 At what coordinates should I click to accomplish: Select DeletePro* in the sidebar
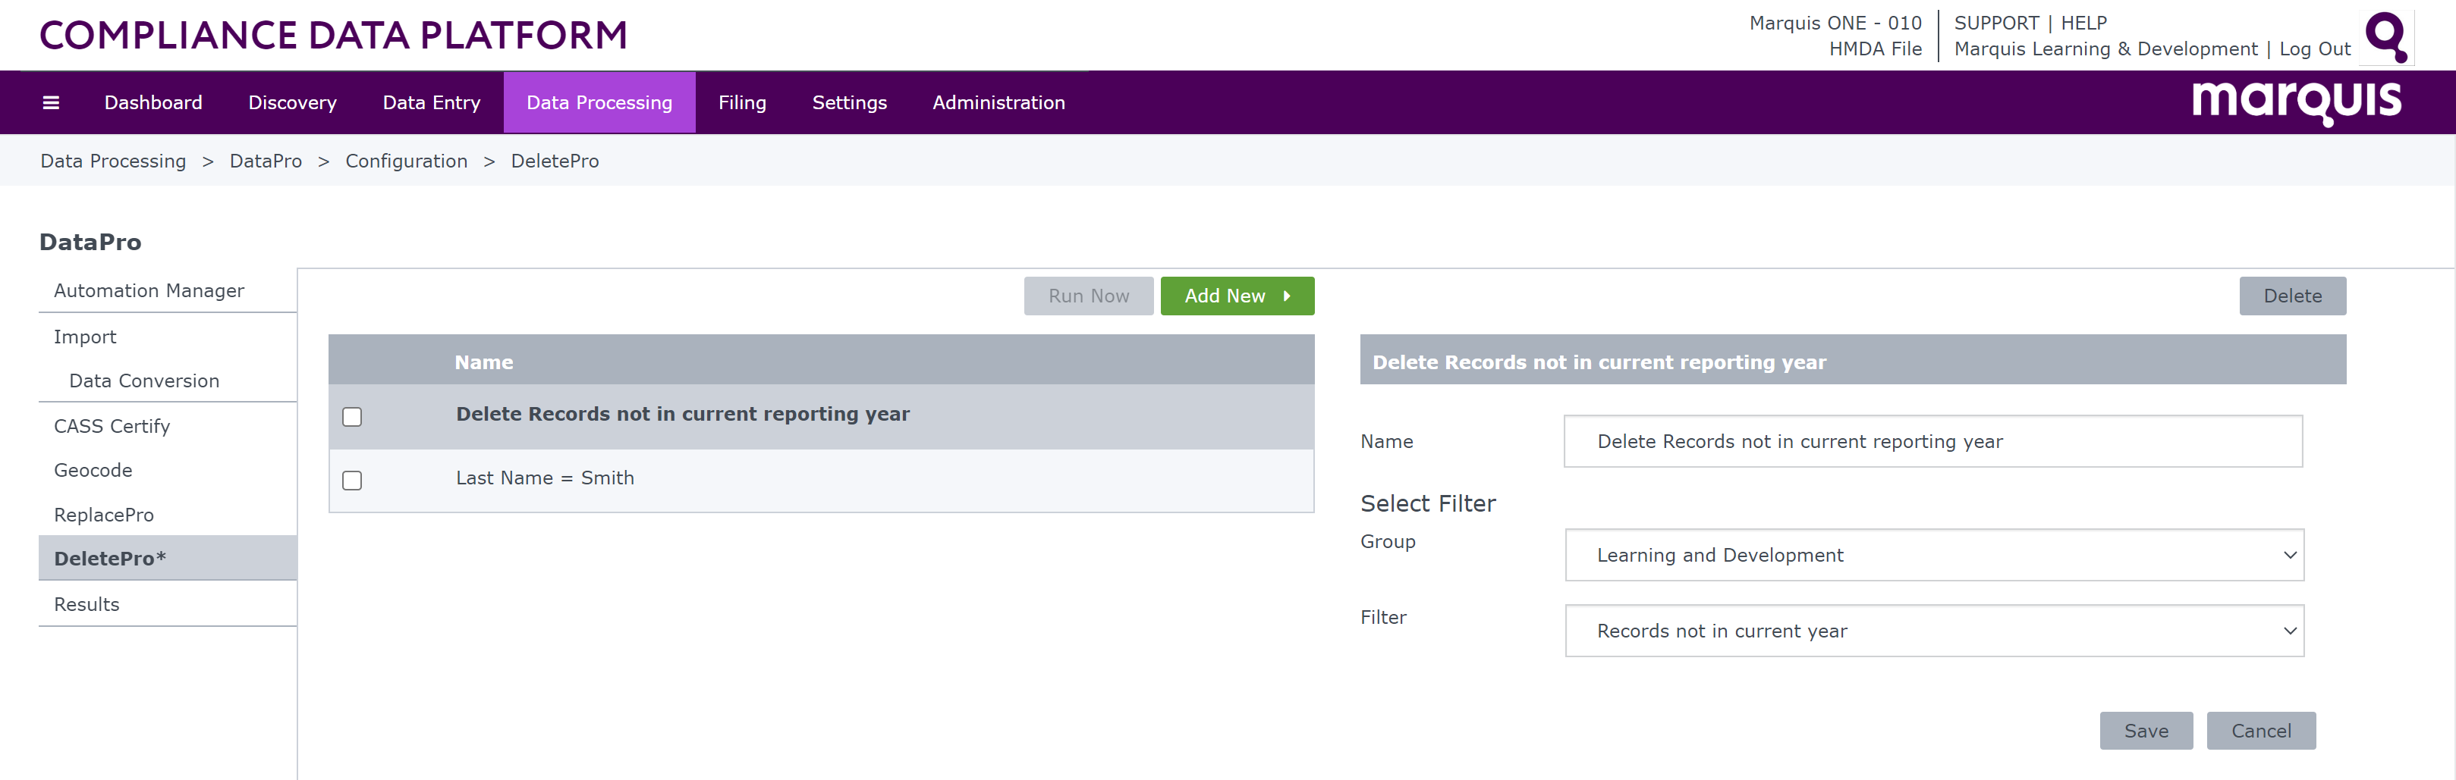point(168,558)
